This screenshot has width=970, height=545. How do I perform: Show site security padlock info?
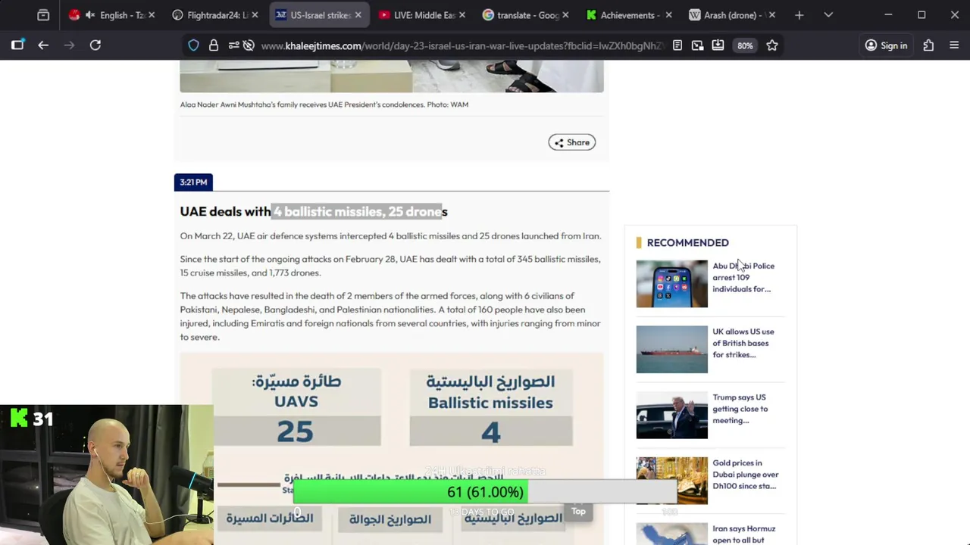(x=214, y=45)
